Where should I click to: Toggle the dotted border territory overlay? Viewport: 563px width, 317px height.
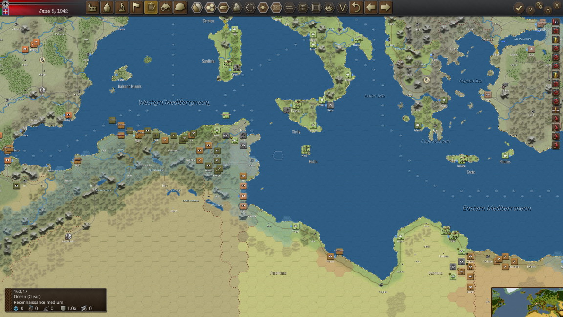tap(316, 7)
